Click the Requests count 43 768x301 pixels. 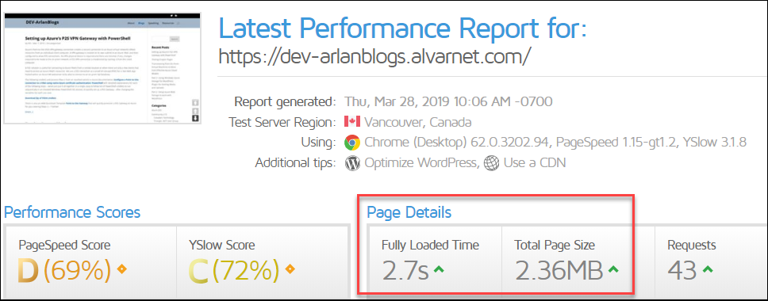point(682,271)
